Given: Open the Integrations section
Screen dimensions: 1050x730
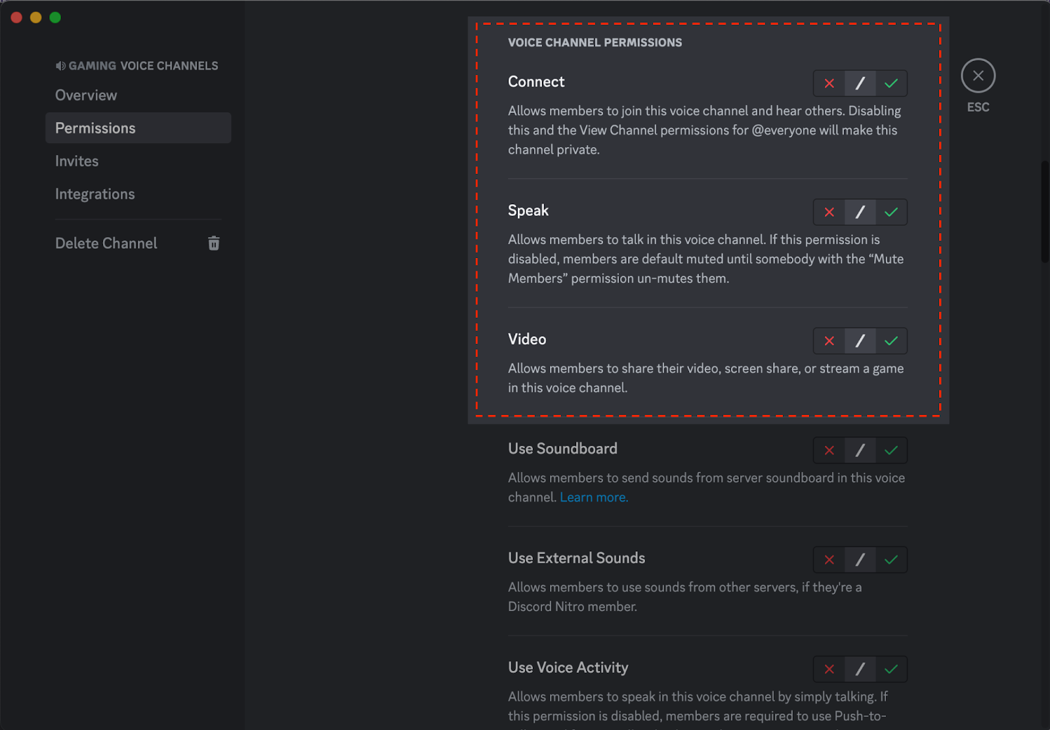Looking at the screenshot, I should tap(94, 194).
